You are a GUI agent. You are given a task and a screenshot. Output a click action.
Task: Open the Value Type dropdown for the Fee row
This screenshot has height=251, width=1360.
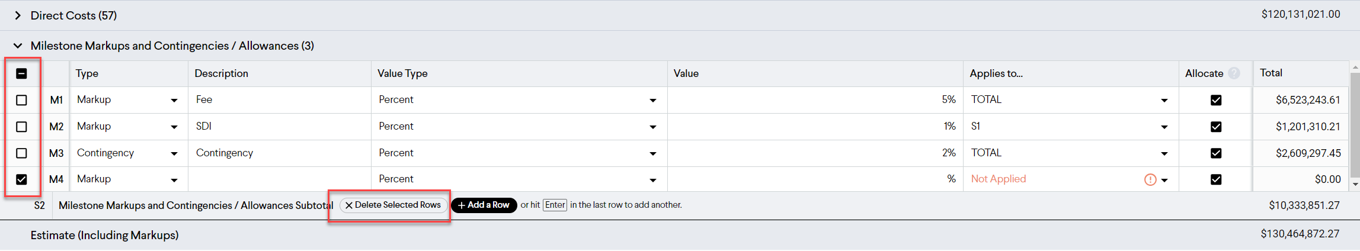[653, 101]
